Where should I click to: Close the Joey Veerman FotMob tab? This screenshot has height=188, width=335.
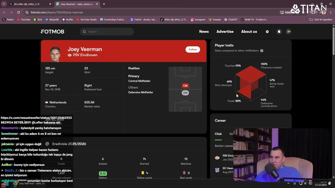pos(97,4)
